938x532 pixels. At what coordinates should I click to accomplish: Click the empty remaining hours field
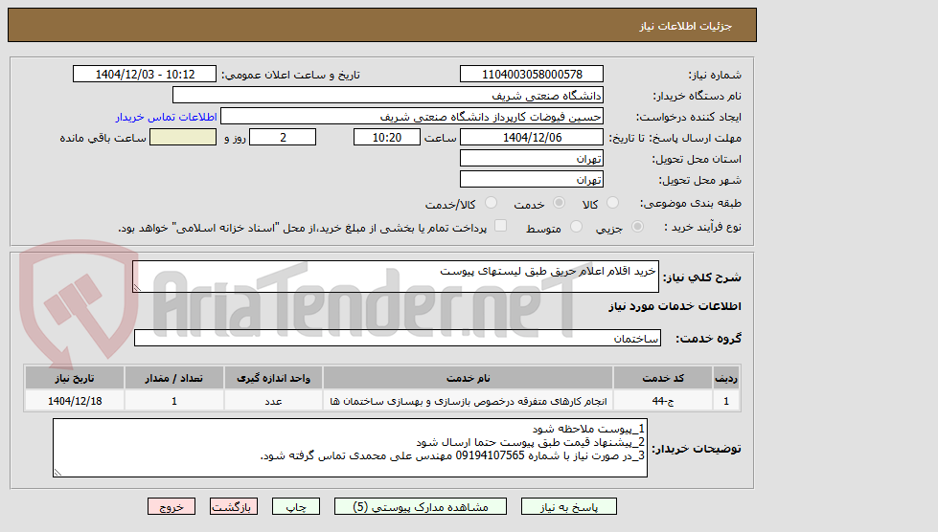tap(183, 138)
